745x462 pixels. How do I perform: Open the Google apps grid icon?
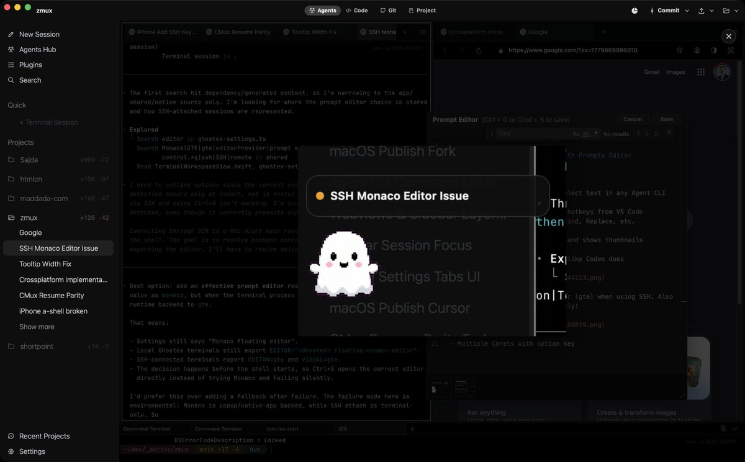pyautogui.click(x=701, y=72)
